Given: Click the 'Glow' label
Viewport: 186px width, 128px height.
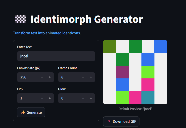Looking at the screenshot, I should [62, 89].
